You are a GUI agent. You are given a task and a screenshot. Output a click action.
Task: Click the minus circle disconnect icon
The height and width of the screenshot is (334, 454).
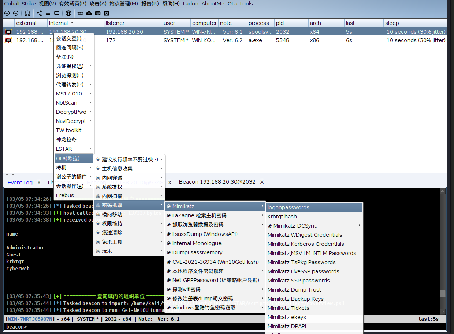coord(16,13)
